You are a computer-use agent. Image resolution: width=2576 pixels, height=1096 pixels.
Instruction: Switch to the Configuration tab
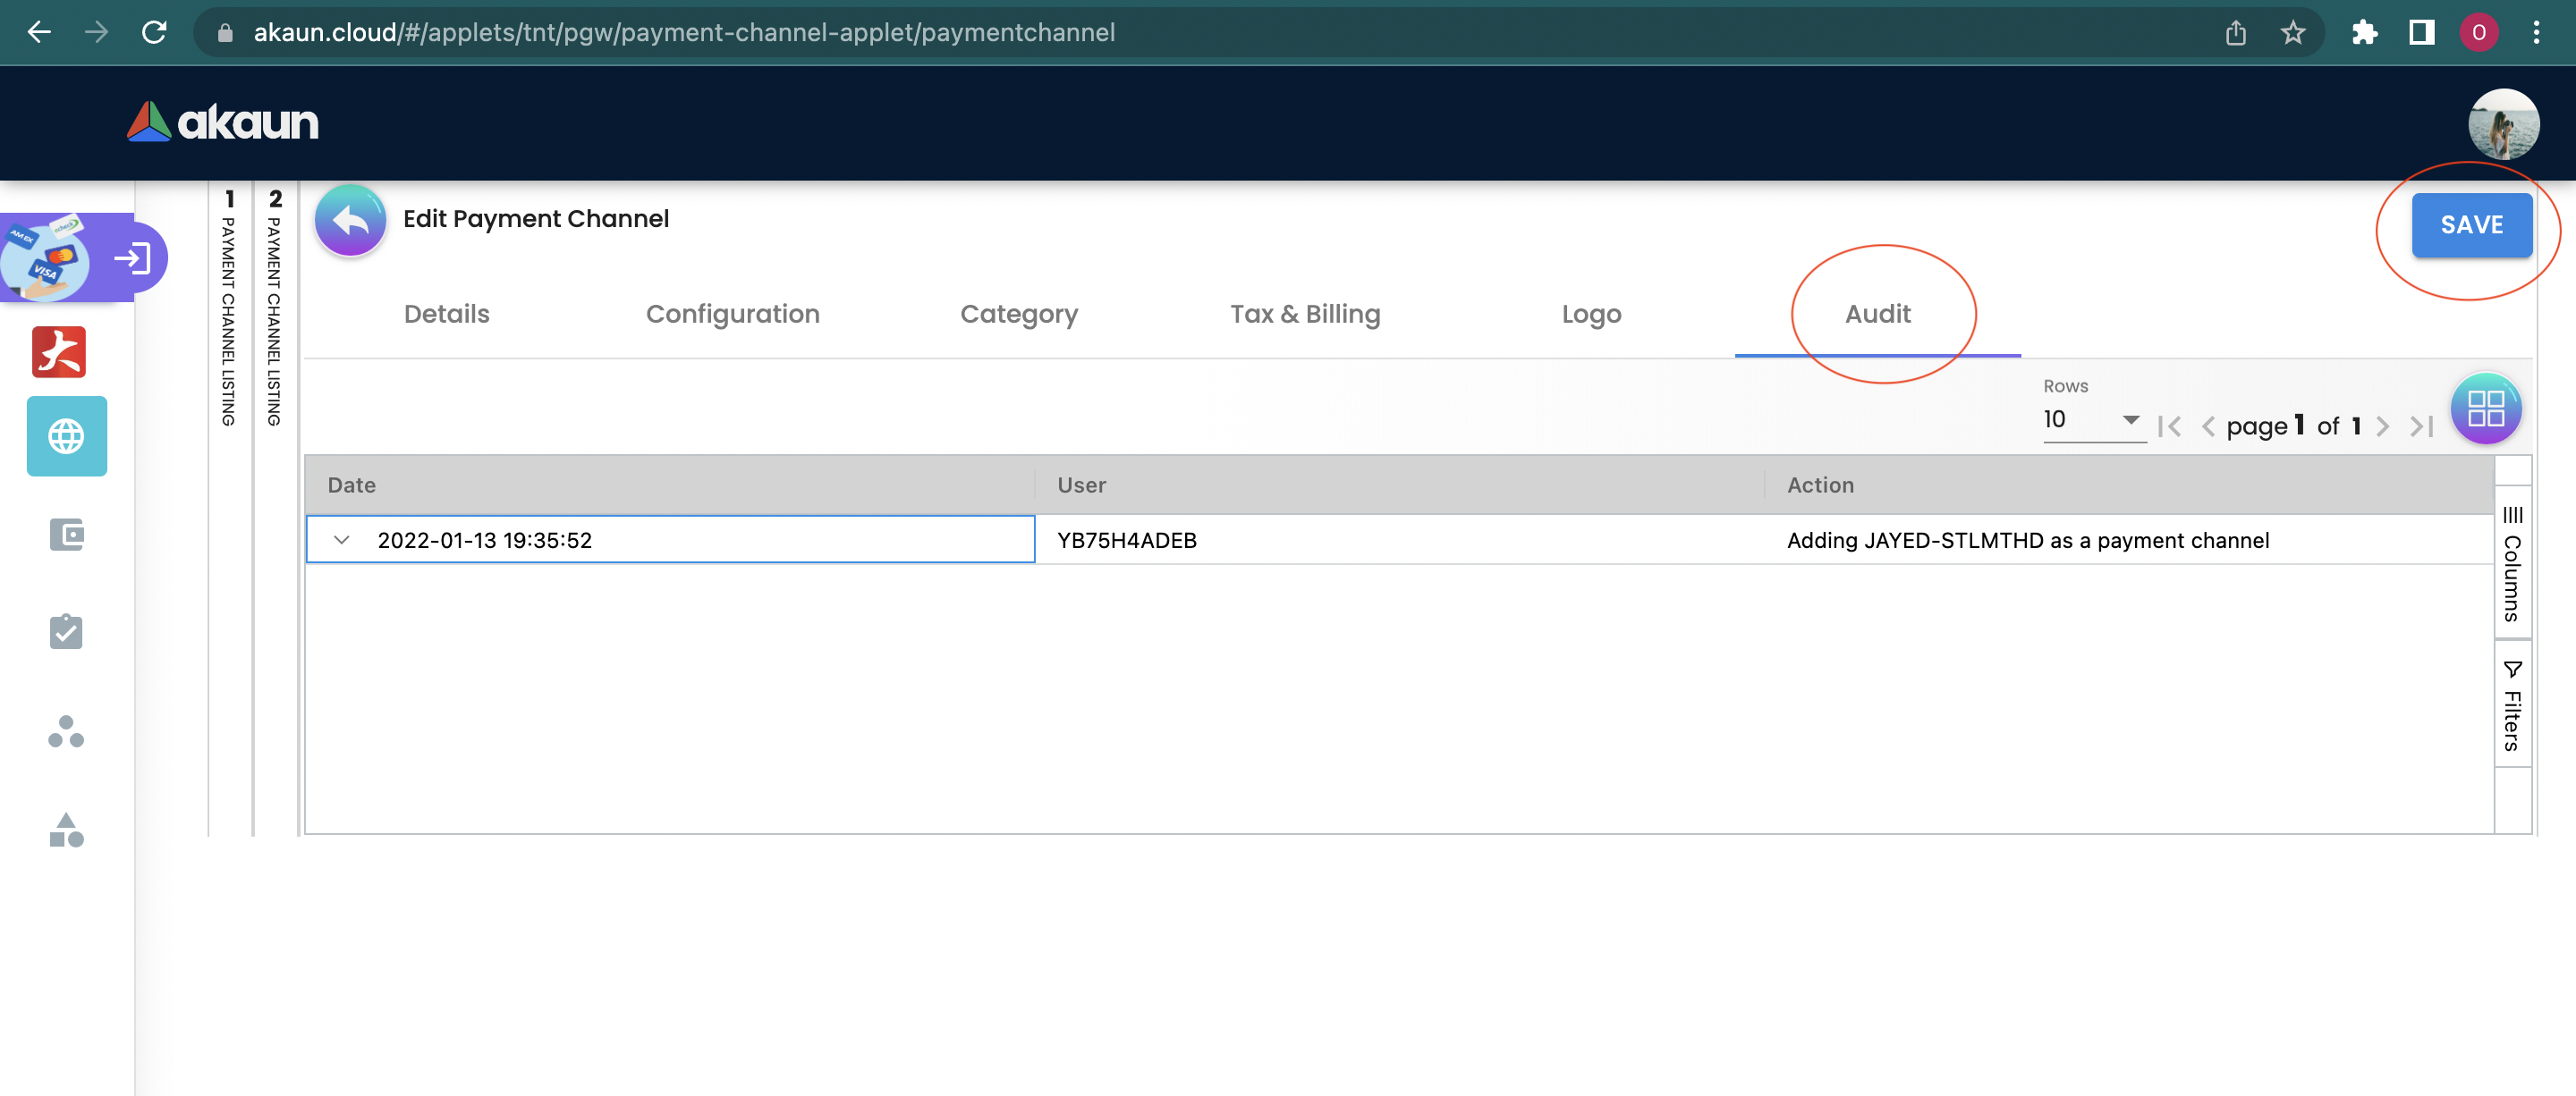(732, 315)
